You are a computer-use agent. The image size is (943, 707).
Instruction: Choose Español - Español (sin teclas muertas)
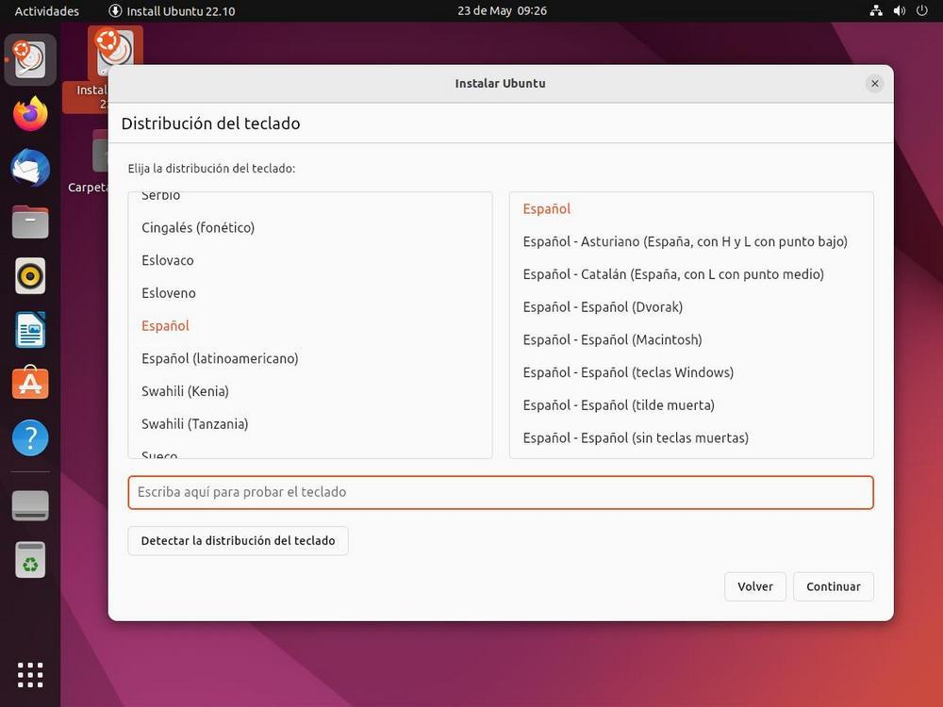click(691, 437)
